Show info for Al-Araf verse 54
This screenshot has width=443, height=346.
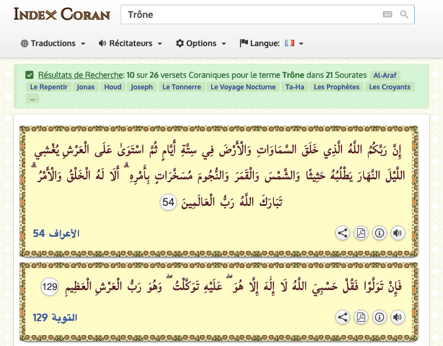(x=379, y=233)
